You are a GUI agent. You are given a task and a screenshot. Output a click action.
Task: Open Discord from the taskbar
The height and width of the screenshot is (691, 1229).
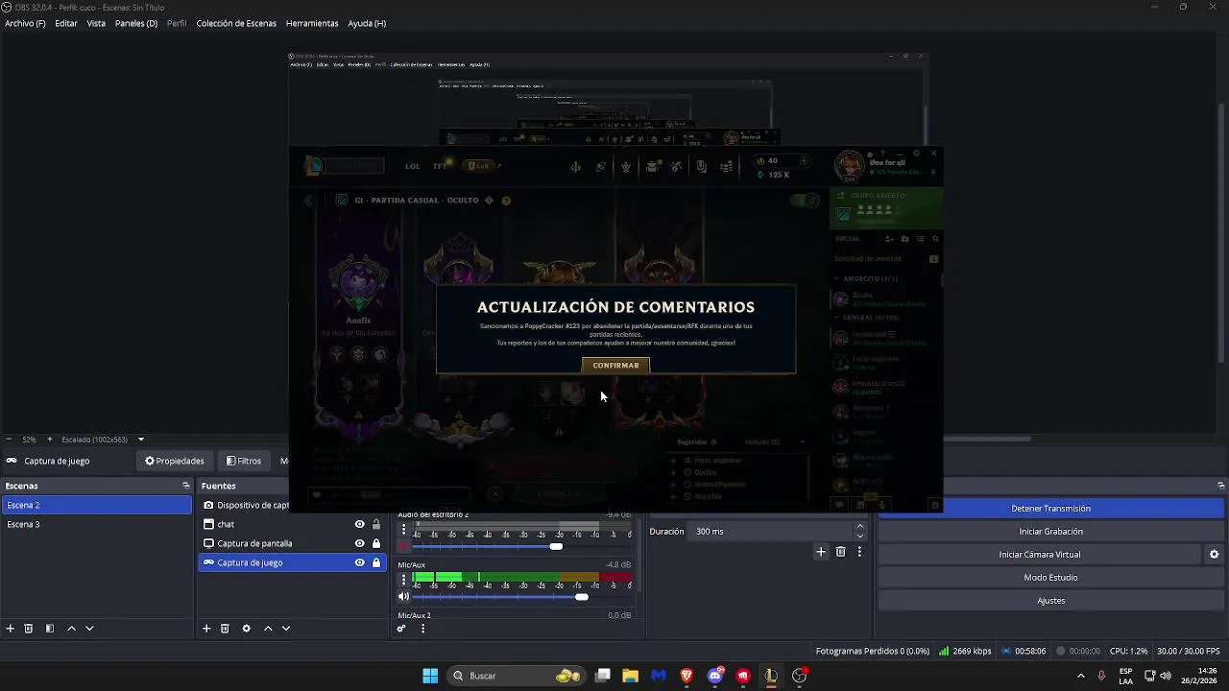714,676
